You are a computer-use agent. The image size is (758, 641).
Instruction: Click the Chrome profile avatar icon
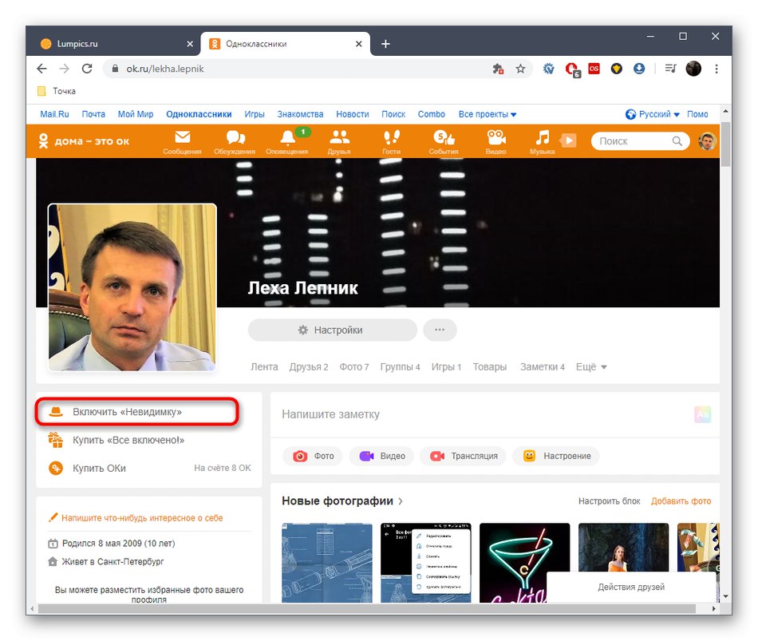click(x=693, y=69)
